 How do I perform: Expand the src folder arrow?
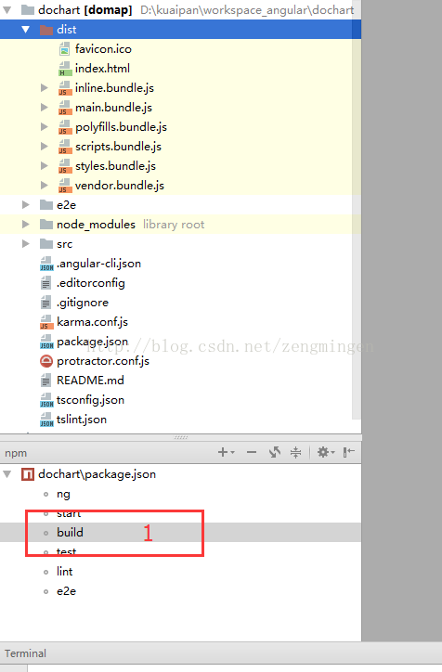[x=26, y=244]
